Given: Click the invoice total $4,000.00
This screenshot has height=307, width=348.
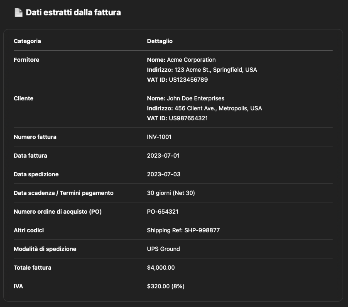Looking at the screenshot, I should click(x=161, y=268).
